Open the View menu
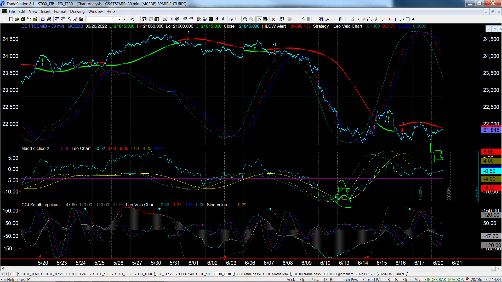The height and width of the screenshot is (282, 502). [x=33, y=11]
